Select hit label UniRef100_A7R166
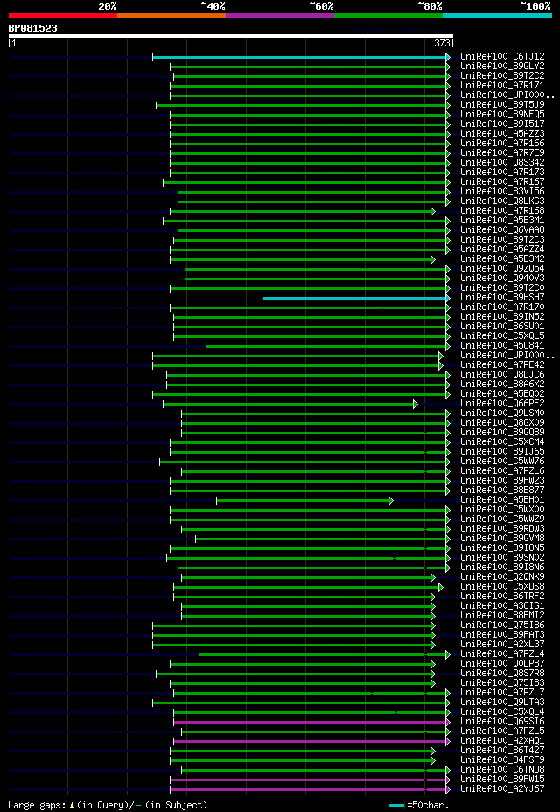 click(x=502, y=144)
